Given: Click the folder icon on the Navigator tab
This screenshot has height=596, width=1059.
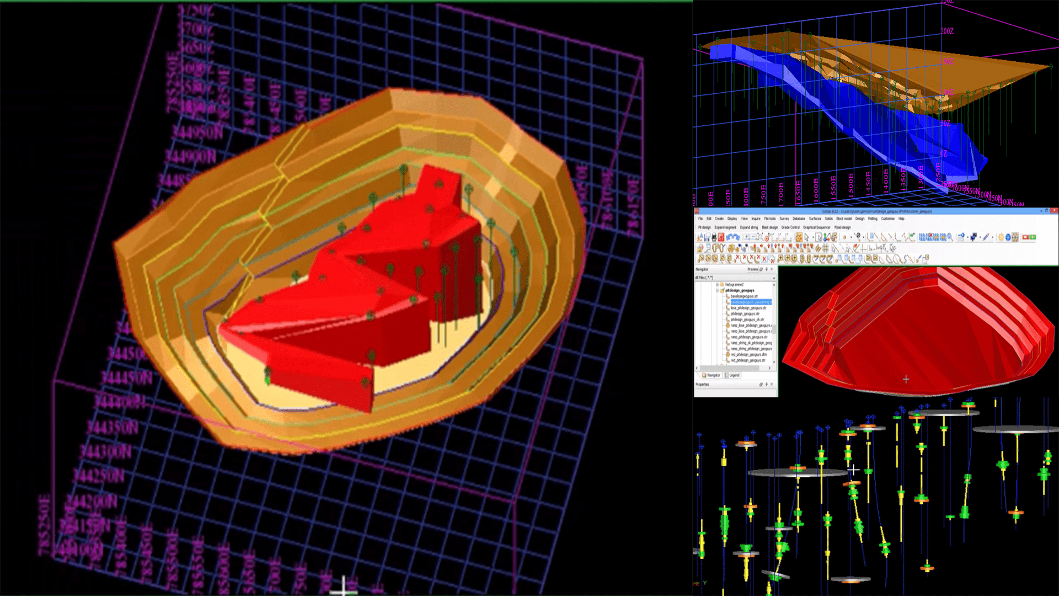Looking at the screenshot, I should click(704, 375).
